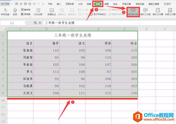Switch to the 开始 tab
Image resolution: width=176 pixels, height=124 pixels.
tap(50, 4)
